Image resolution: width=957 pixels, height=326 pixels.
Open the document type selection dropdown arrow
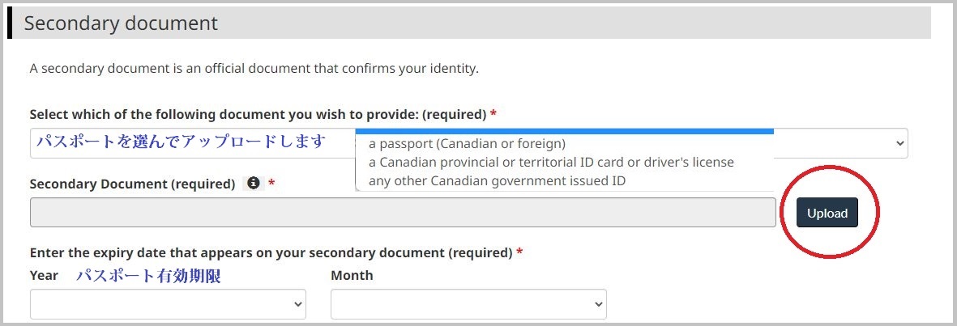tap(899, 143)
